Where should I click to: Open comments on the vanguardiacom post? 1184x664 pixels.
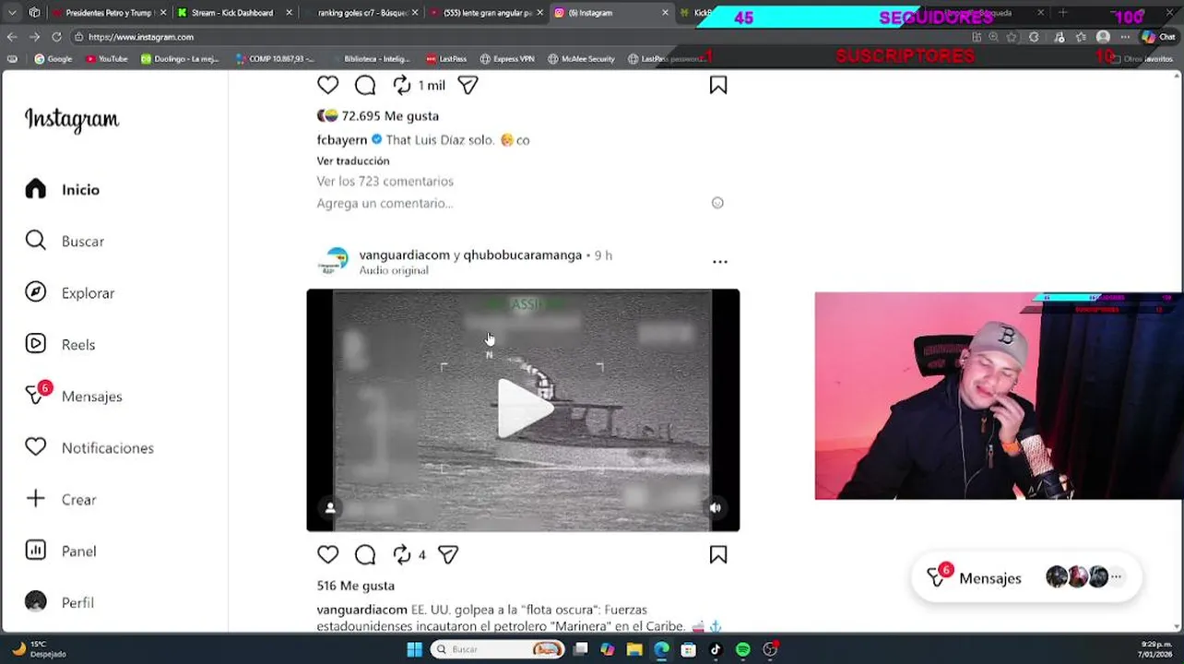point(365,554)
